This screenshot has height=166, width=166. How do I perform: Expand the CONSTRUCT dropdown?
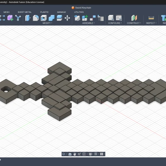click(x=134, y=23)
